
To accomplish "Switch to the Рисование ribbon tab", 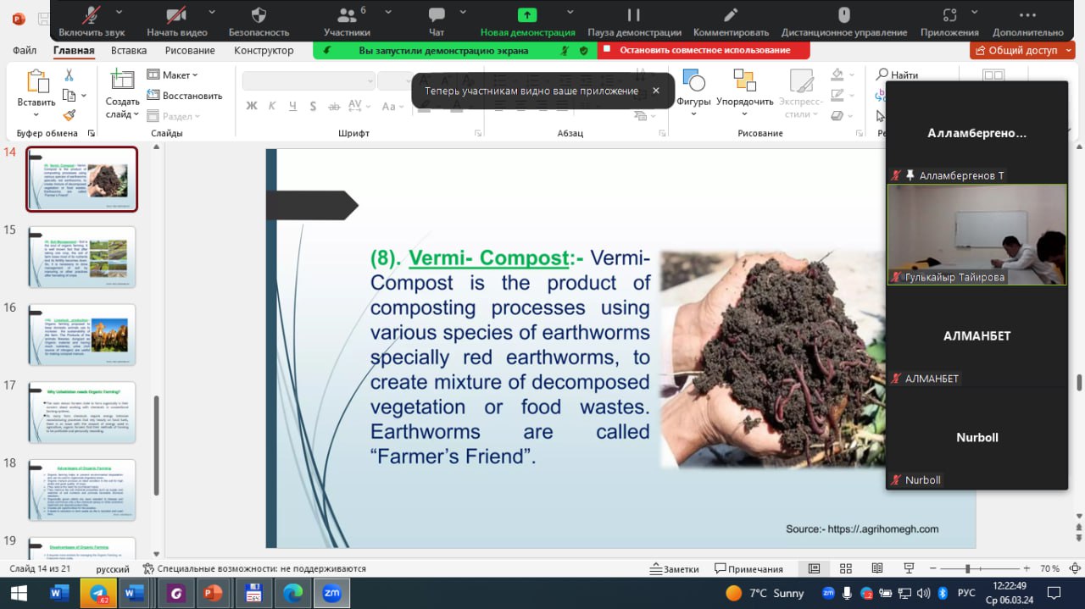I will coord(190,50).
